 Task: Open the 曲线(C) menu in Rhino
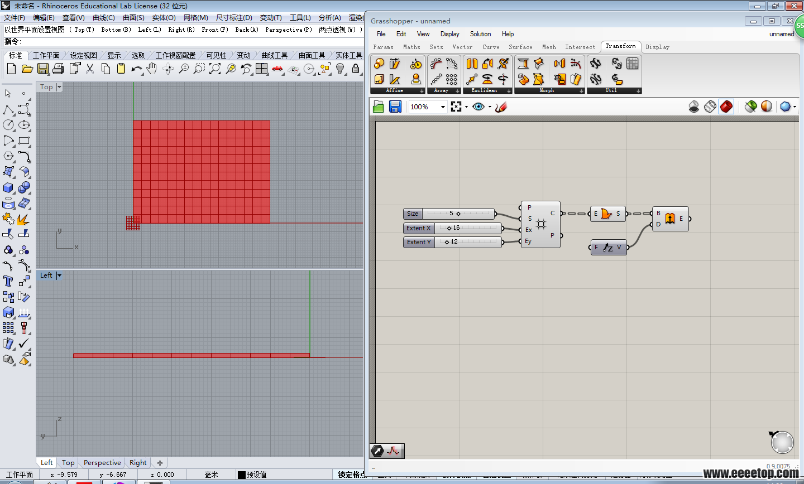point(103,18)
